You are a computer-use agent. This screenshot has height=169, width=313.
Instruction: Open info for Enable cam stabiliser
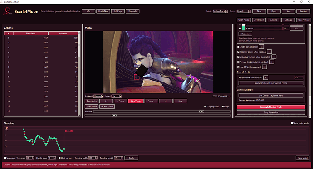[x=261, y=47]
